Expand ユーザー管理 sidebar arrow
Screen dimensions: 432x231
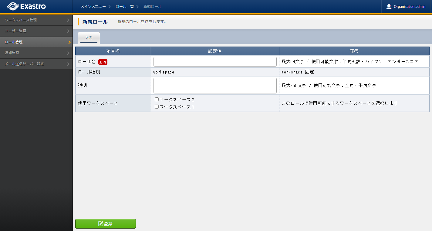pyautogui.click(x=69, y=31)
